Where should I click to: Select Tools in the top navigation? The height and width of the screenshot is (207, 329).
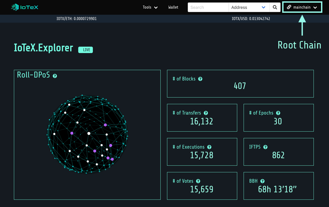pyautogui.click(x=147, y=7)
